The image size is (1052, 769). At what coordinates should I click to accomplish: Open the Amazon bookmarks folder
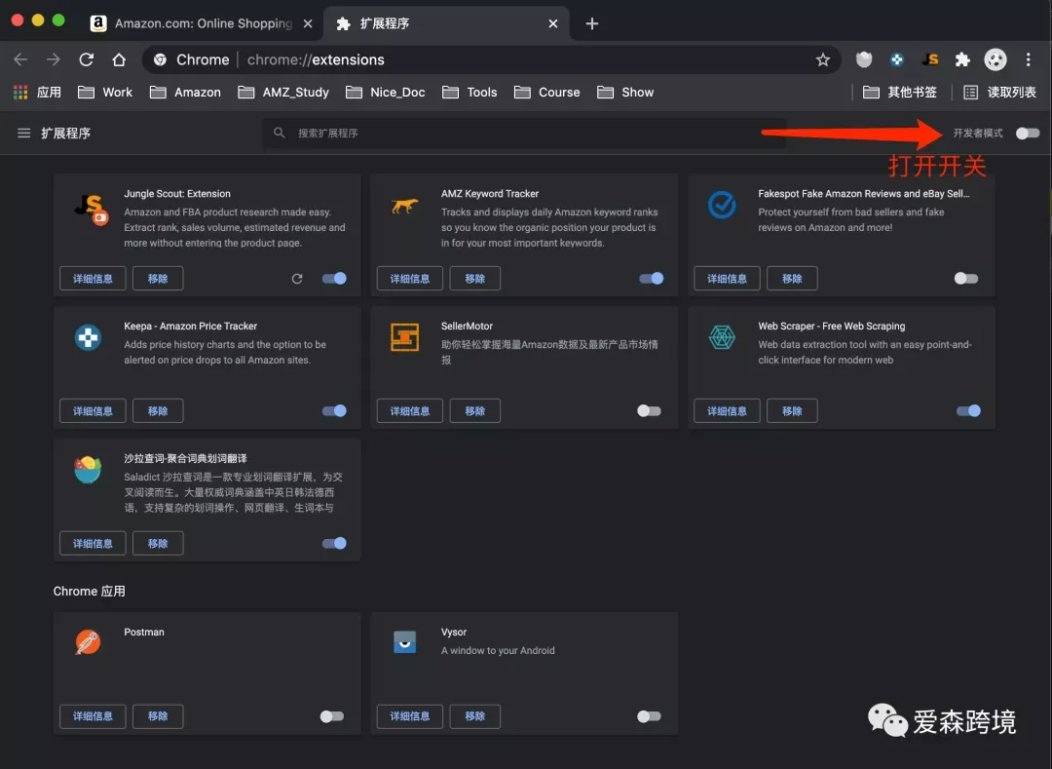[185, 92]
